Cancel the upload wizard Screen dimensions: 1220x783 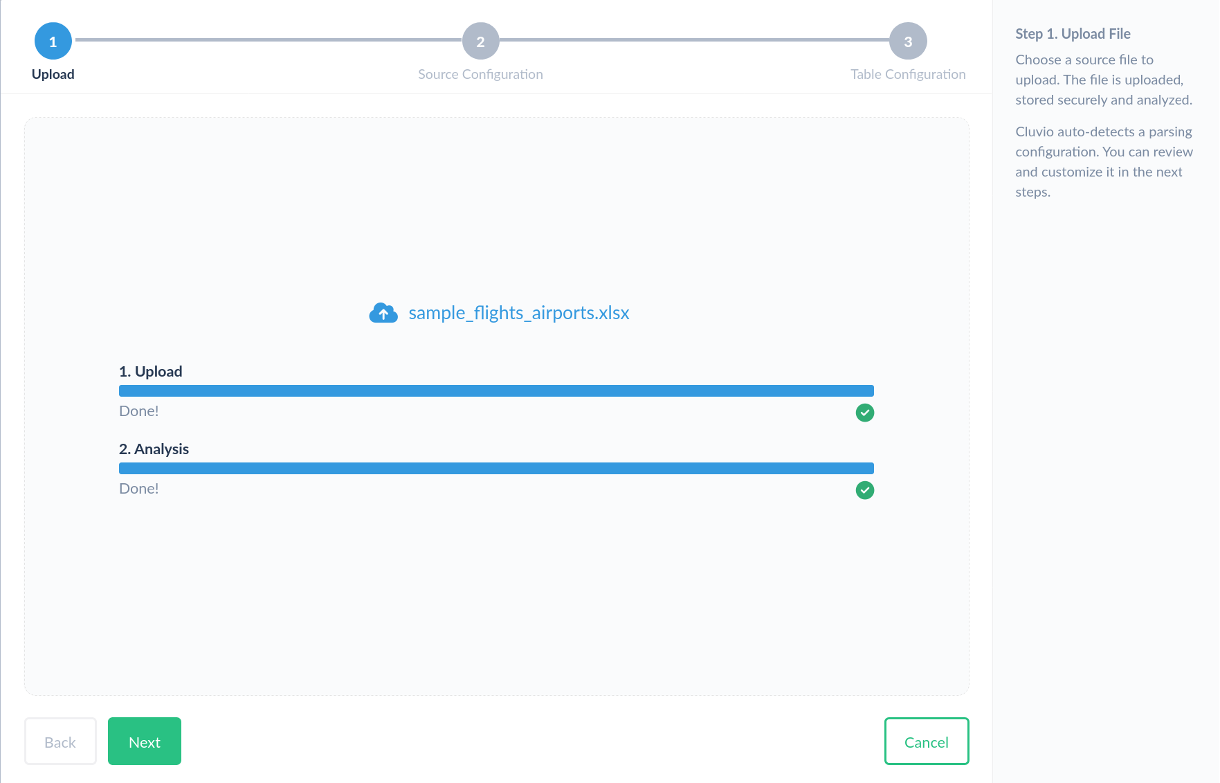[926, 741]
